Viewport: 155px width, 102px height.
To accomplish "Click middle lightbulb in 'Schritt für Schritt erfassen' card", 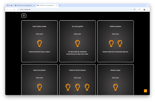I will pos(78,87).
